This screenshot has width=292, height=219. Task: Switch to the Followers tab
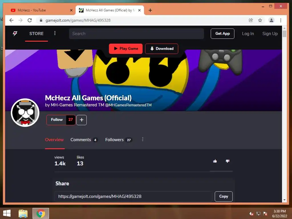[119, 140]
